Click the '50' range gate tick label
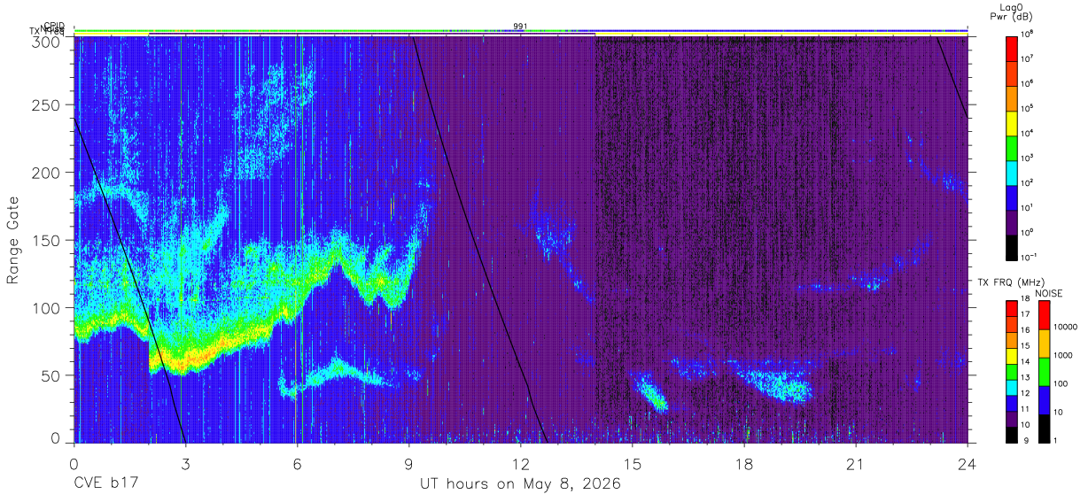The image size is (1088, 502). (52, 375)
